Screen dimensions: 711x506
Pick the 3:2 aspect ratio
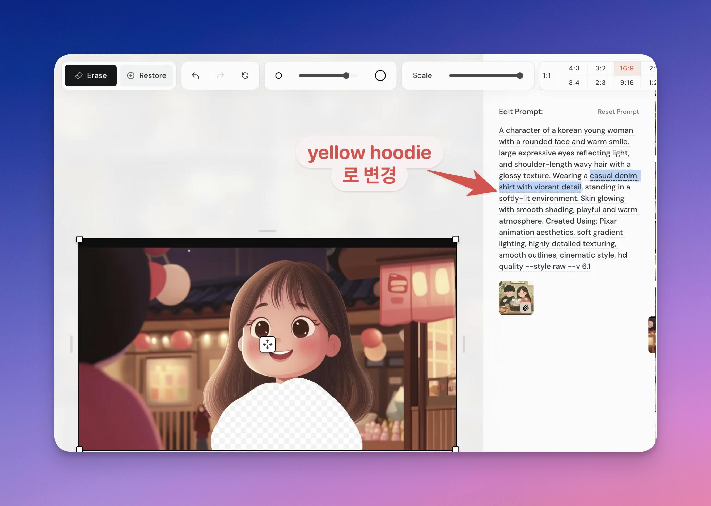[x=600, y=68]
